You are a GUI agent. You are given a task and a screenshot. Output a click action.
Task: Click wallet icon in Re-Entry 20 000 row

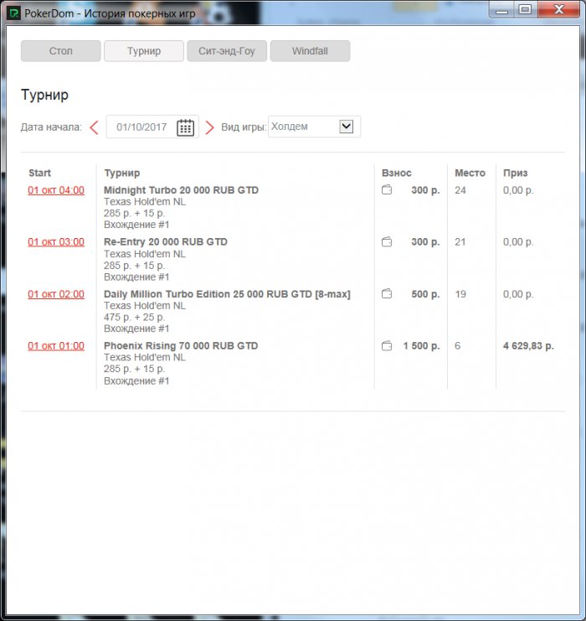pos(387,241)
